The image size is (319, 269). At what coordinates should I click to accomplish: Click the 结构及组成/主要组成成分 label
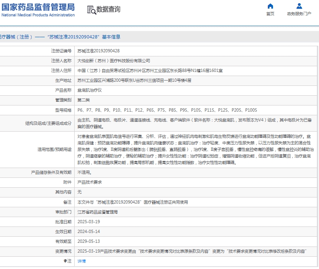(48, 123)
